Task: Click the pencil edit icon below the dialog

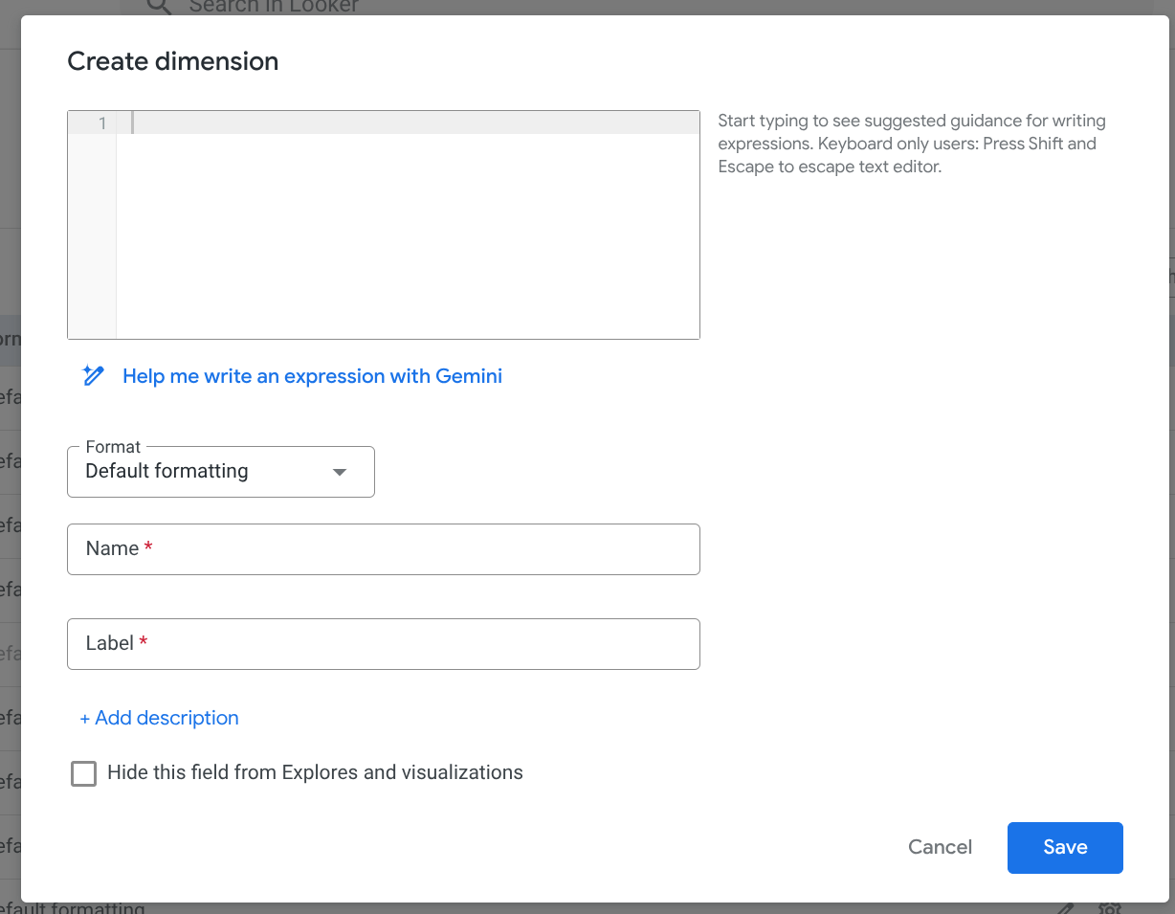Action: point(1065,907)
